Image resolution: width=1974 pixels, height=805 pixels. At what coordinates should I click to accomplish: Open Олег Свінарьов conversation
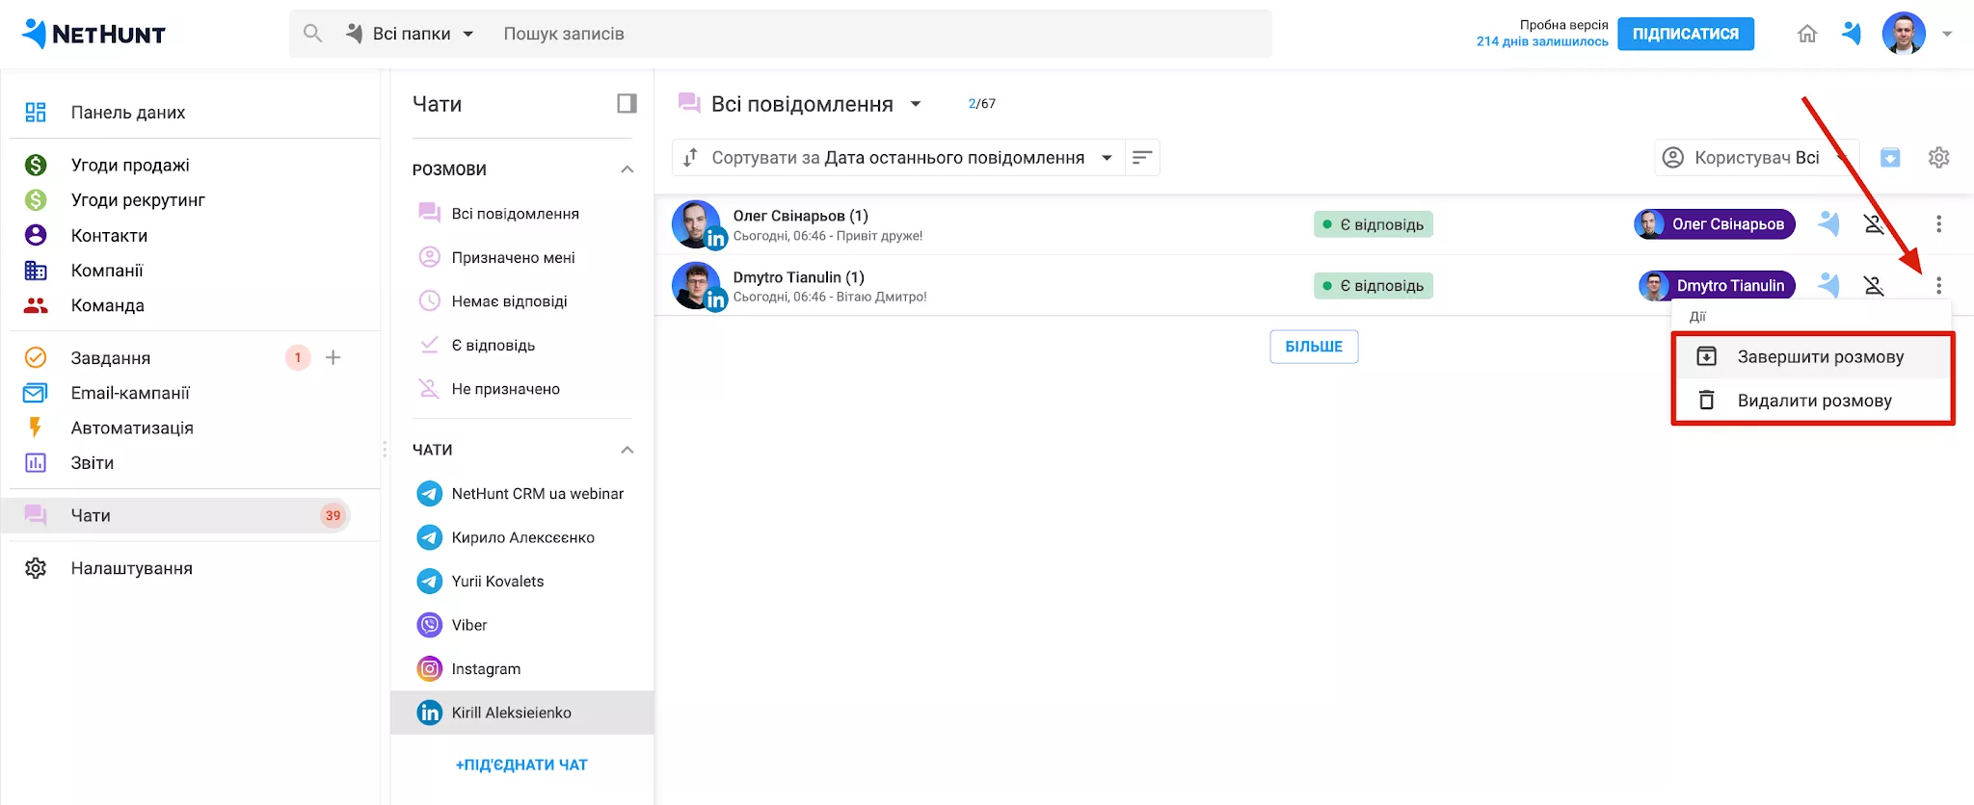[1315, 224]
